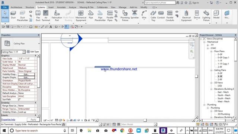Screen dimensions: 238x134
Task: Open the 1-1F Copy 1 floor plan
Action: 223,64
